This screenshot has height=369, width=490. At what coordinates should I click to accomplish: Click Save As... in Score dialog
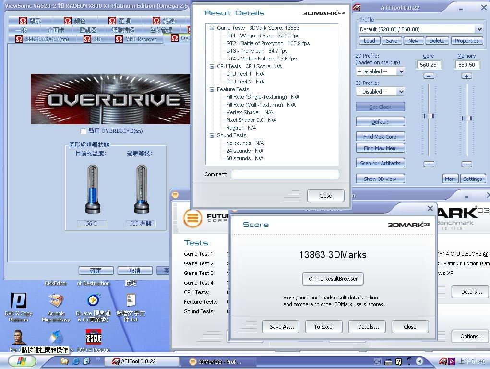click(x=281, y=326)
